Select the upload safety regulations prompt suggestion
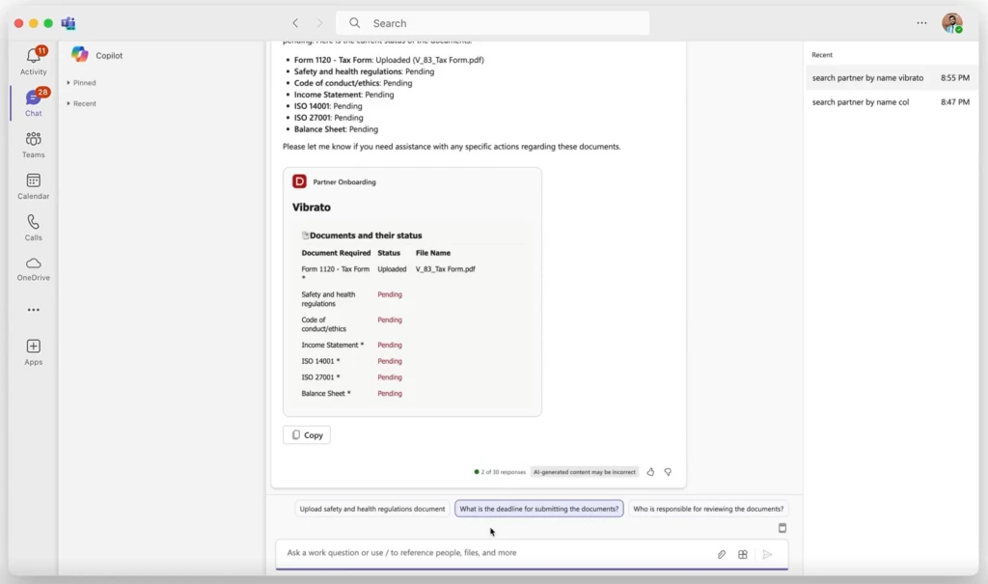The image size is (988, 584). click(370, 508)
